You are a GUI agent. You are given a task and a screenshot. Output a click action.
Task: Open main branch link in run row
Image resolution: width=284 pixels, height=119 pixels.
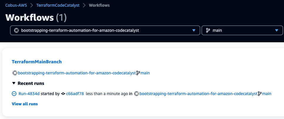(267, 94)
